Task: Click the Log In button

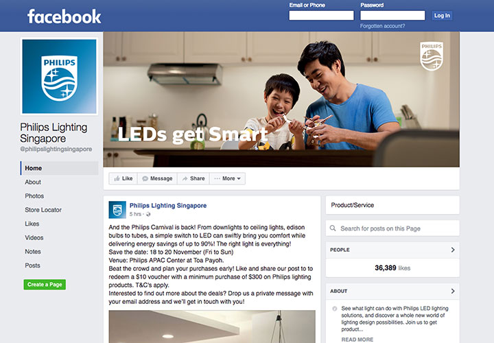Action: [x=442, y=15]
